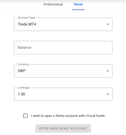Click the 1:30 selected leverage text
Image resolution: width=126 pixels, height=135 pixels.
22,94
